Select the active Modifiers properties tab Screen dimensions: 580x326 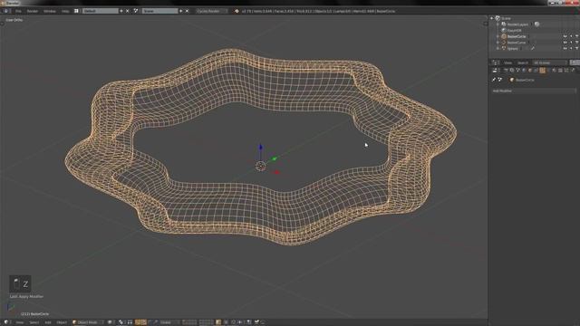pyautogui.click(x=542, y=71)
